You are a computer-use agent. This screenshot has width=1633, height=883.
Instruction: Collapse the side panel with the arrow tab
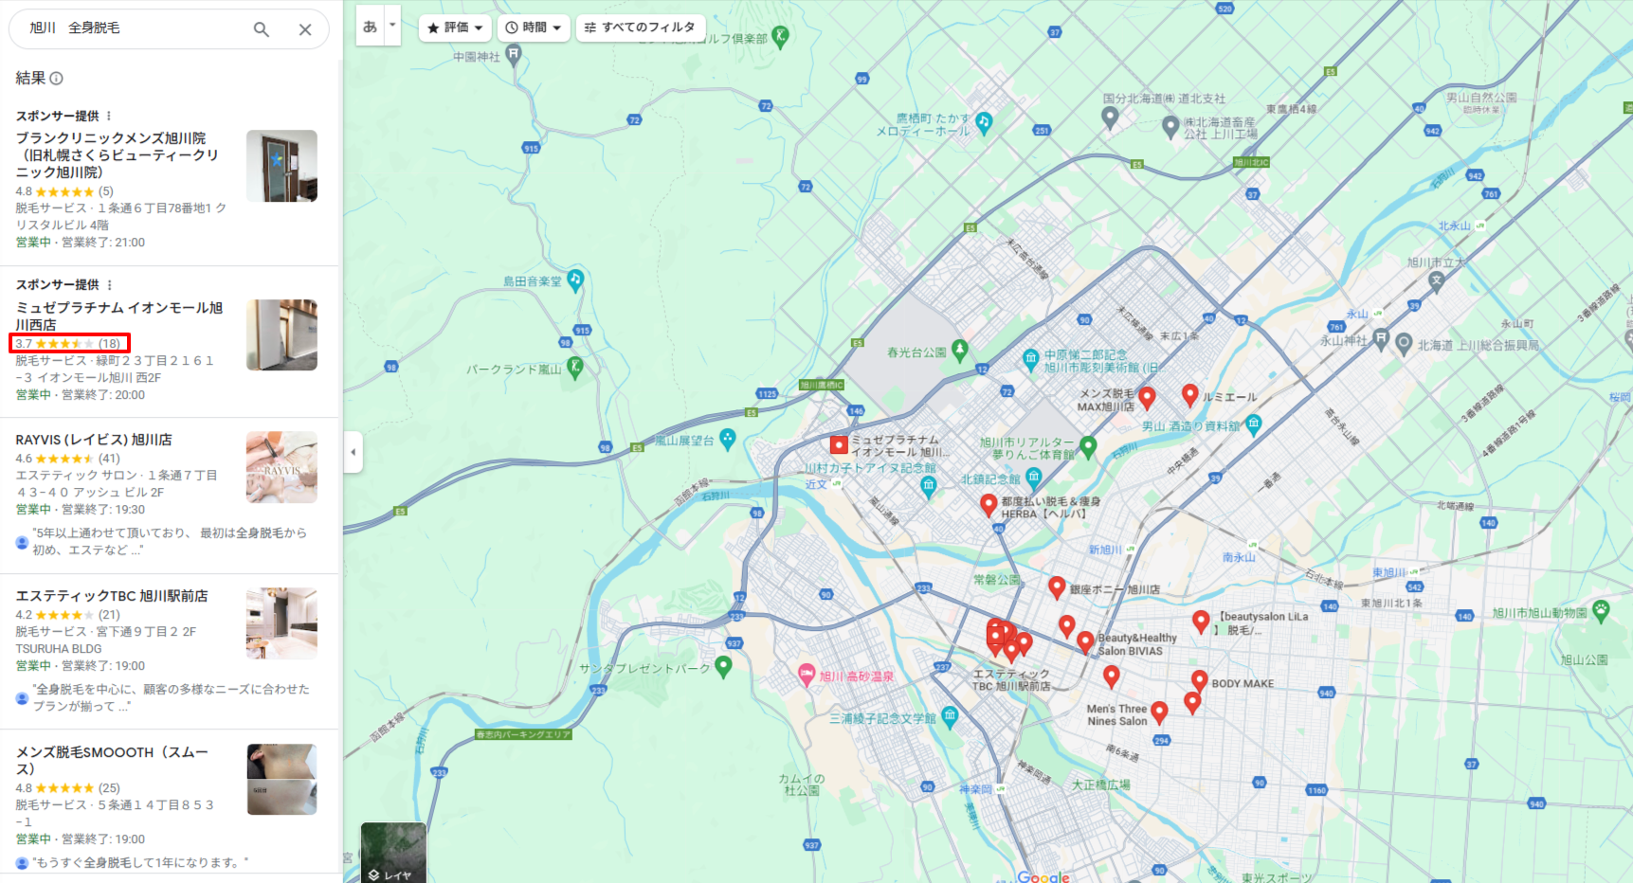pos(353,452)
